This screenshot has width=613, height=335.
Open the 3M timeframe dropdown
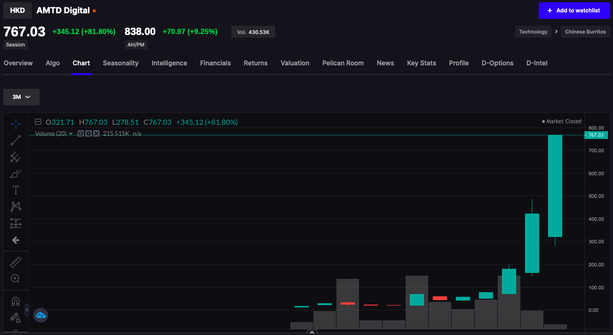[x=21, y=97]
